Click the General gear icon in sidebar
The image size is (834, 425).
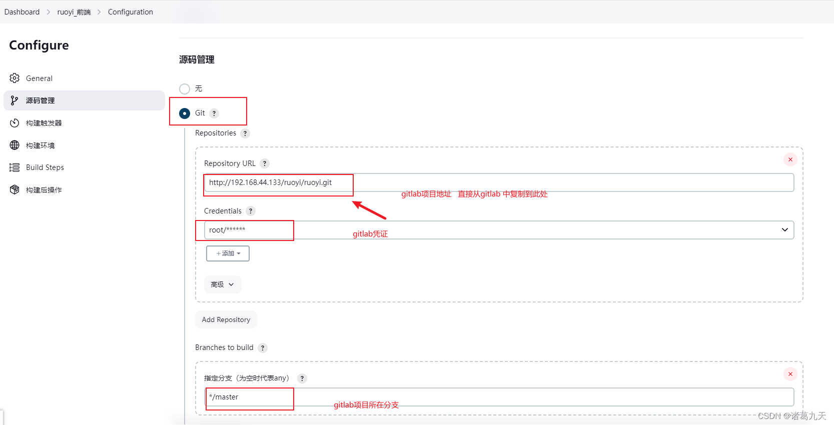(x=15, y=78)
